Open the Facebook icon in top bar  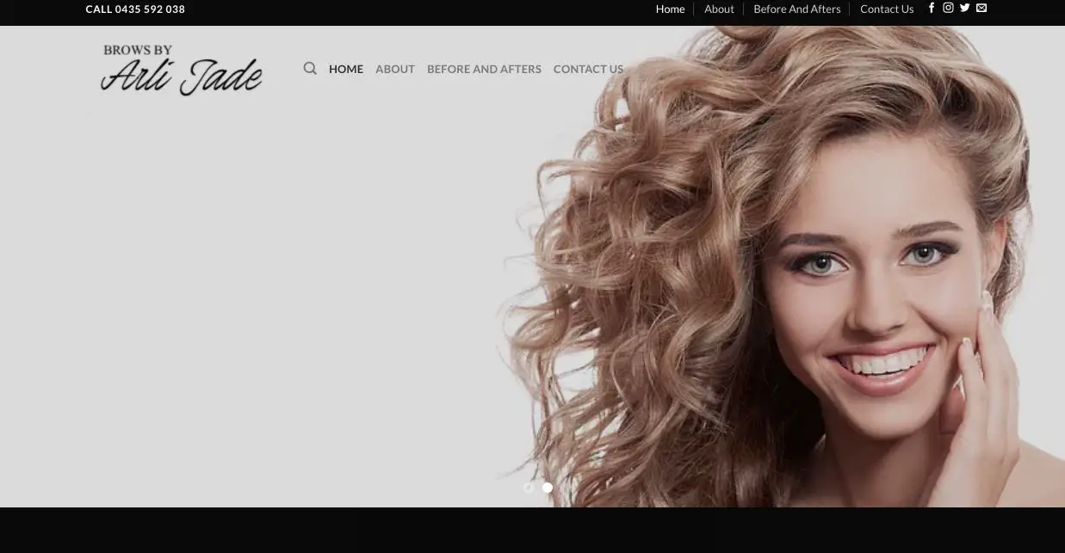point(931,9)
